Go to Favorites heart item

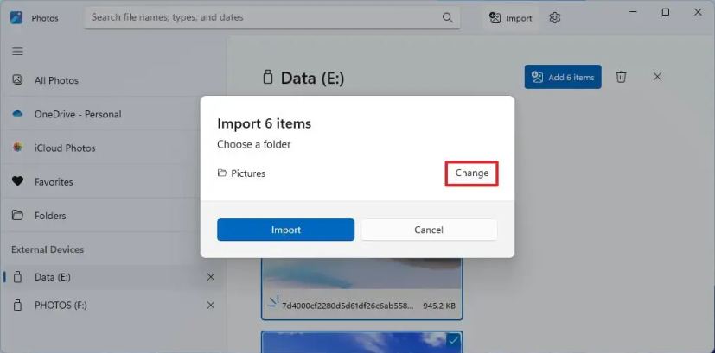[54, 182]
